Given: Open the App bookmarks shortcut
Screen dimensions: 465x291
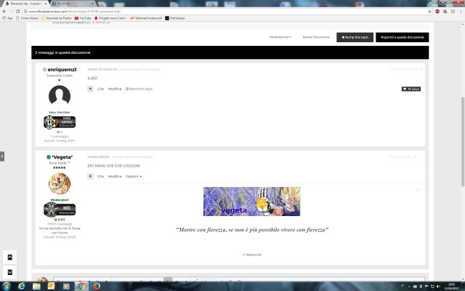Looking at the screenshot, I should pos(8,18).
